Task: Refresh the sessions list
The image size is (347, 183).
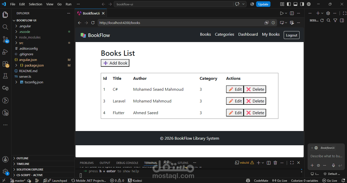Action: pyautogui.click(x=322, y=20)
